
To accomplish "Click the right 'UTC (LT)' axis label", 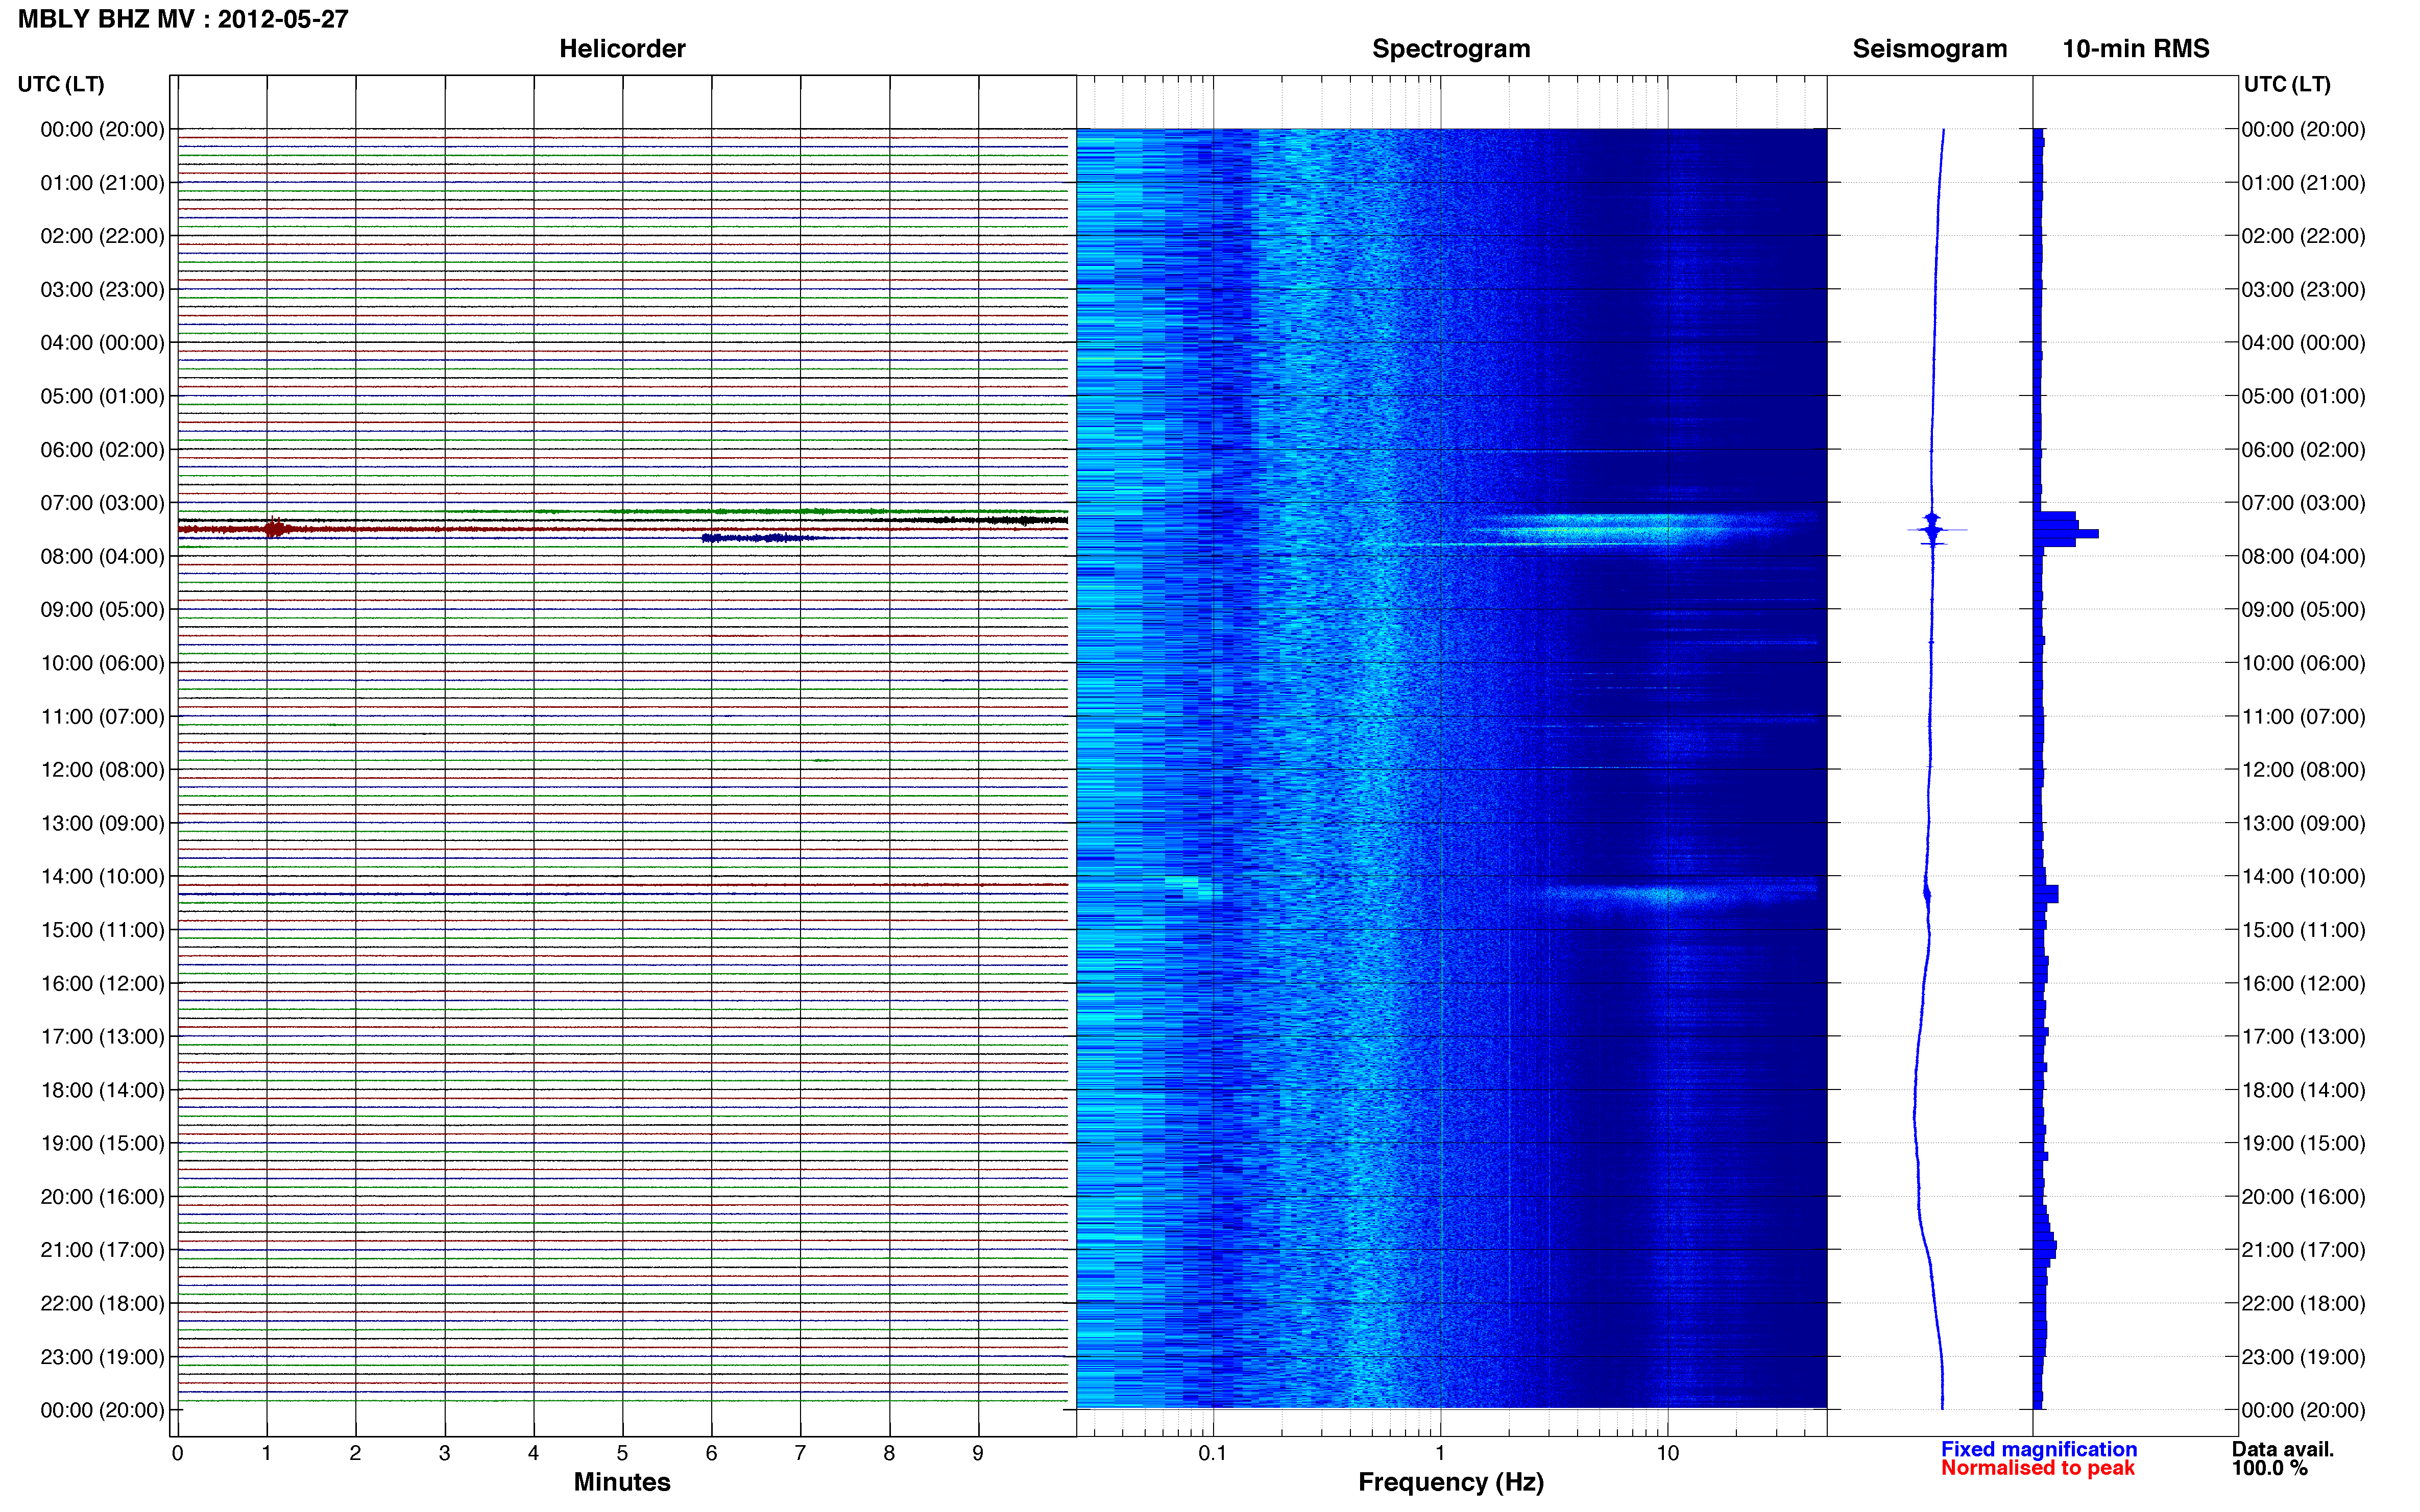I will [2287, 84].
